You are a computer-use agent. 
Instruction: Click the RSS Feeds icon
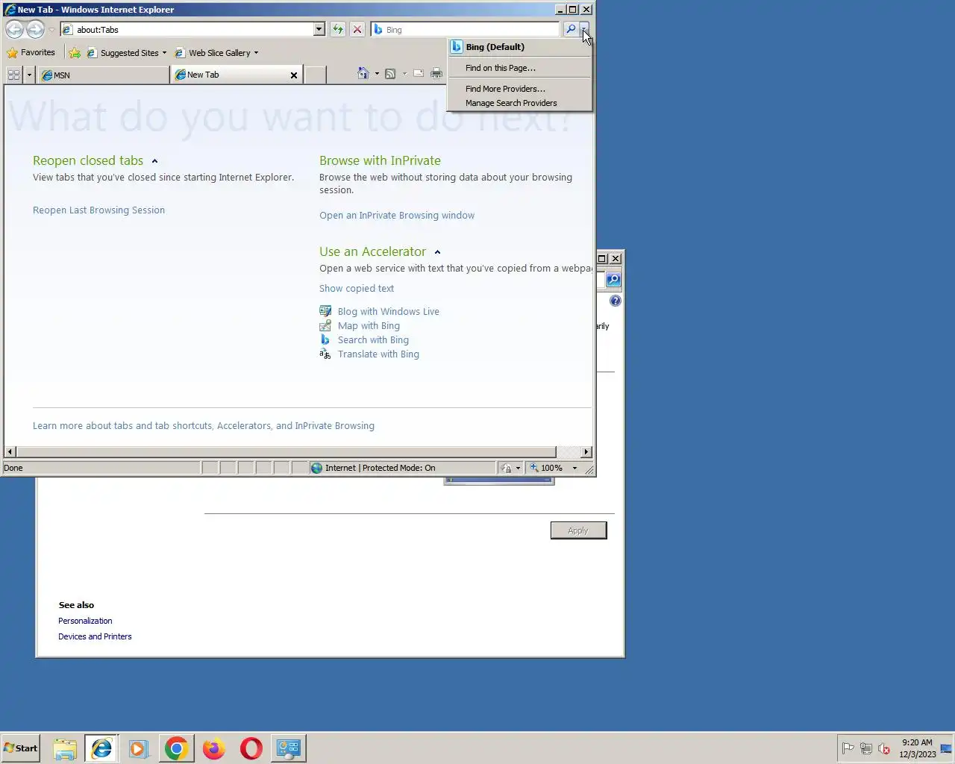(x=390, y=73)
